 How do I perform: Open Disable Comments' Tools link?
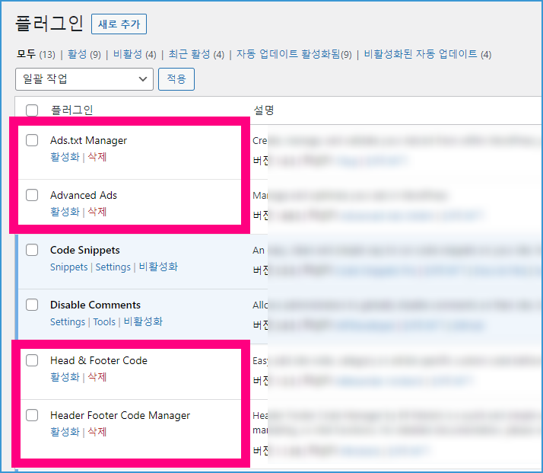coord(104,321)
